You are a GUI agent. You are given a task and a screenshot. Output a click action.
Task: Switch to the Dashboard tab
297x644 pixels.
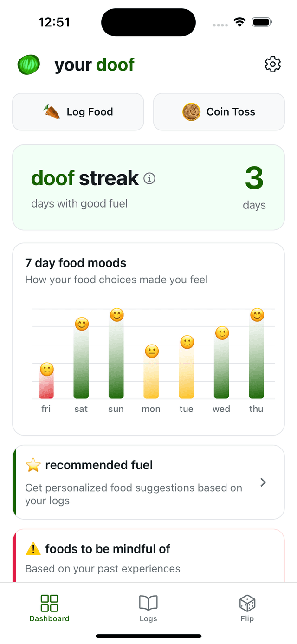tap(49, 608)
